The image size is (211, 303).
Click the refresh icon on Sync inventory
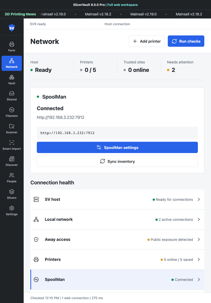pyautogui.click(x=102, y=161)
